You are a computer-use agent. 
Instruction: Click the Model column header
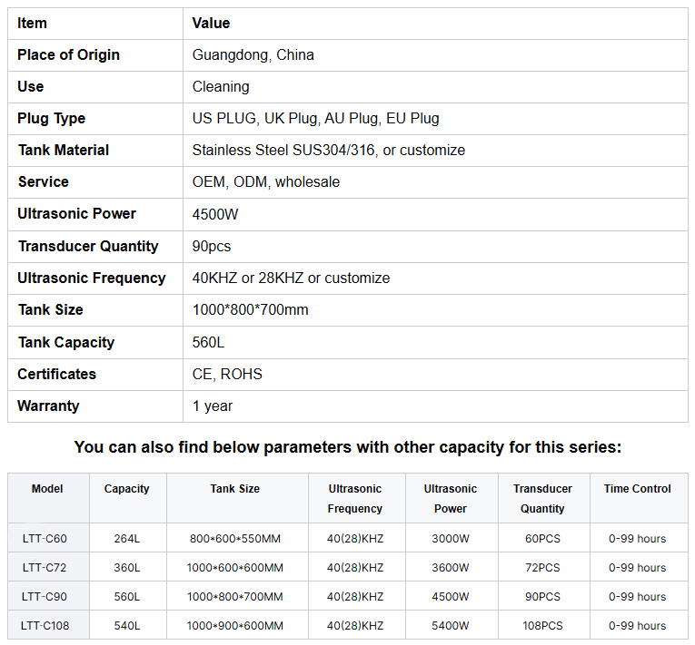click(x=47, y=489)
